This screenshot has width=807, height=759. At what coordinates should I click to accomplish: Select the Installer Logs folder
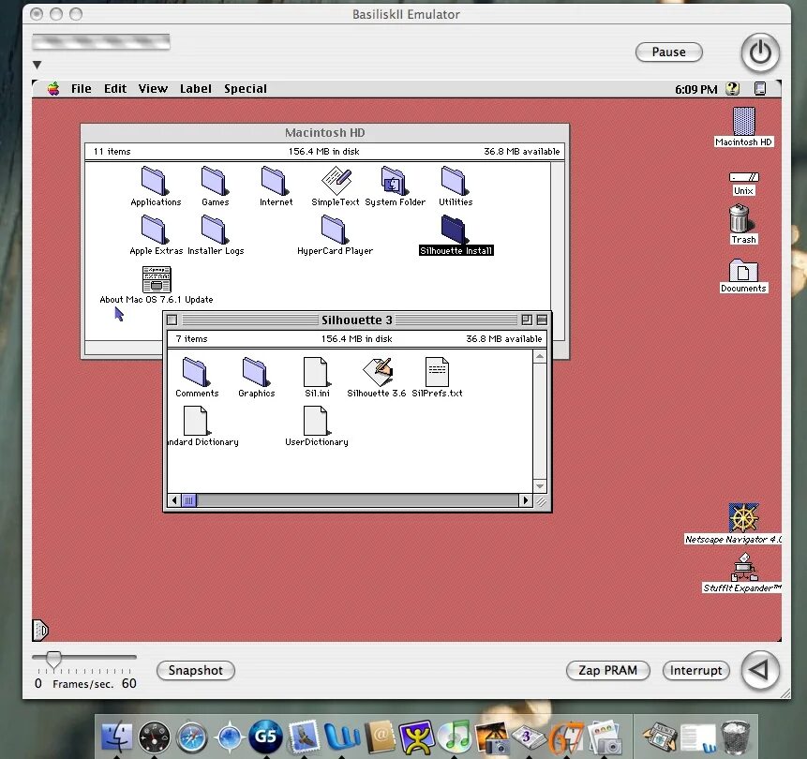pos(214,230)
